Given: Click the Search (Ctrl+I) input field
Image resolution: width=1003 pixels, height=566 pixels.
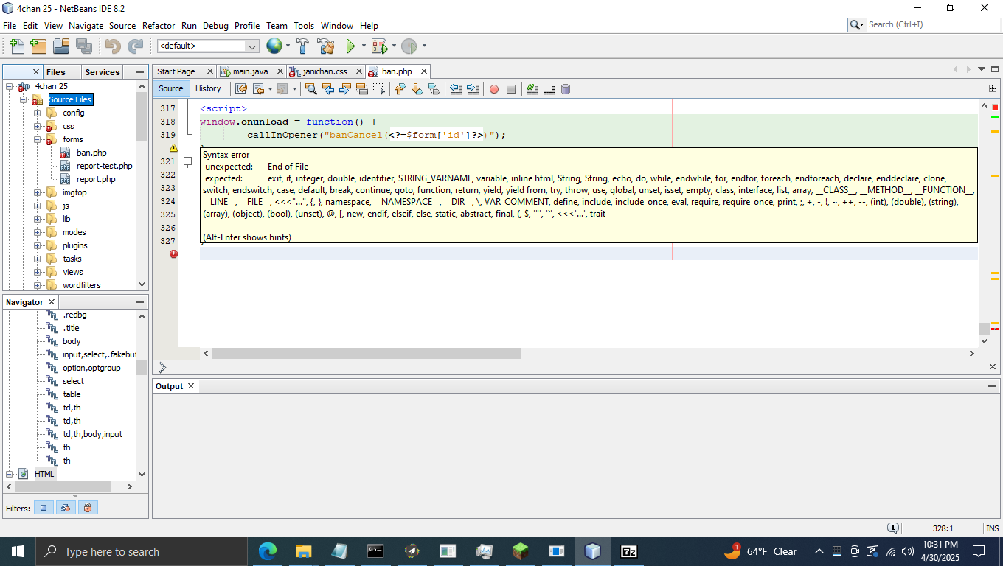Looking at the screenshot, I should (931, 24).
